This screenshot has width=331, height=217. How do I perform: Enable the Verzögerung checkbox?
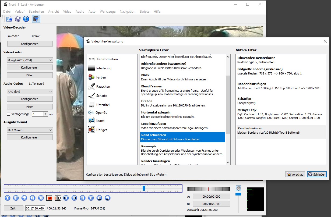pos(9,114)
